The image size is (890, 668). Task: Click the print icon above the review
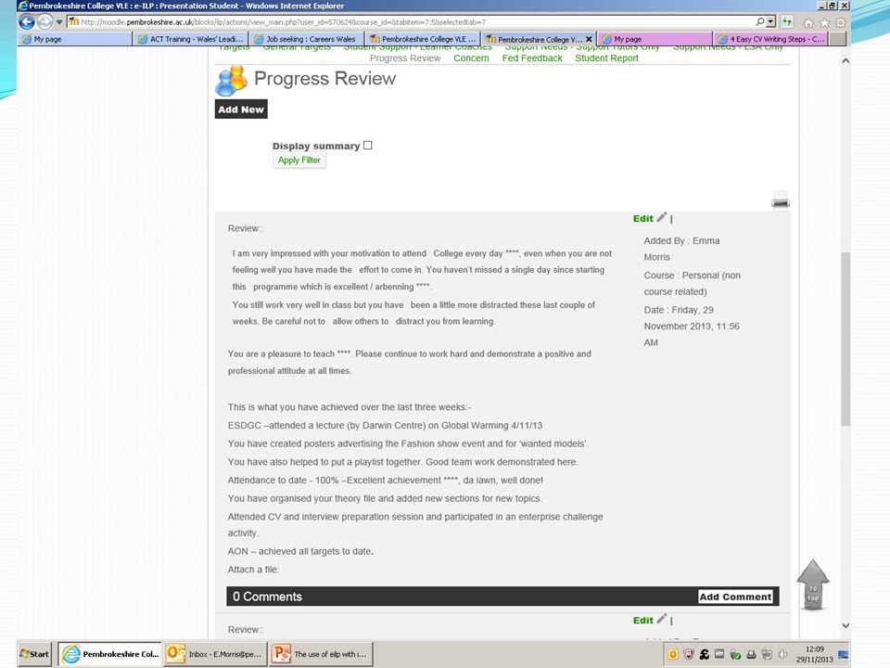tap(781, 201)
